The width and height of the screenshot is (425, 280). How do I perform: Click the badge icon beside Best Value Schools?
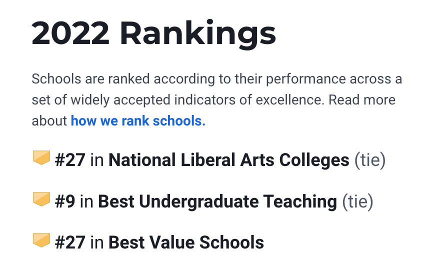coord(41,241)
